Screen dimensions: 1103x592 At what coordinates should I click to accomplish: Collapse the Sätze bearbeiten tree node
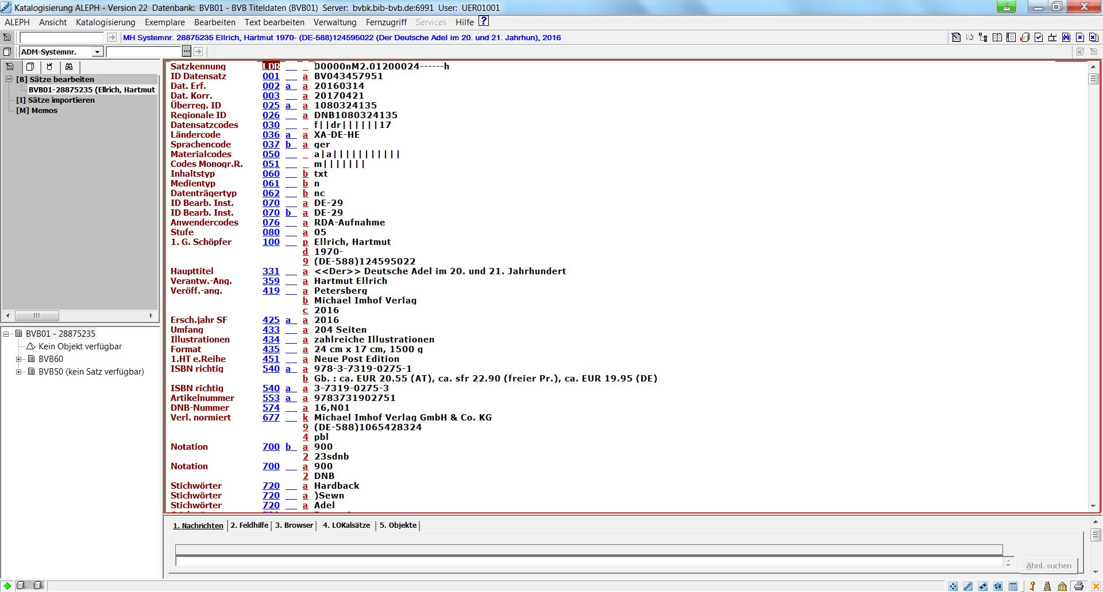coord(9,79)
